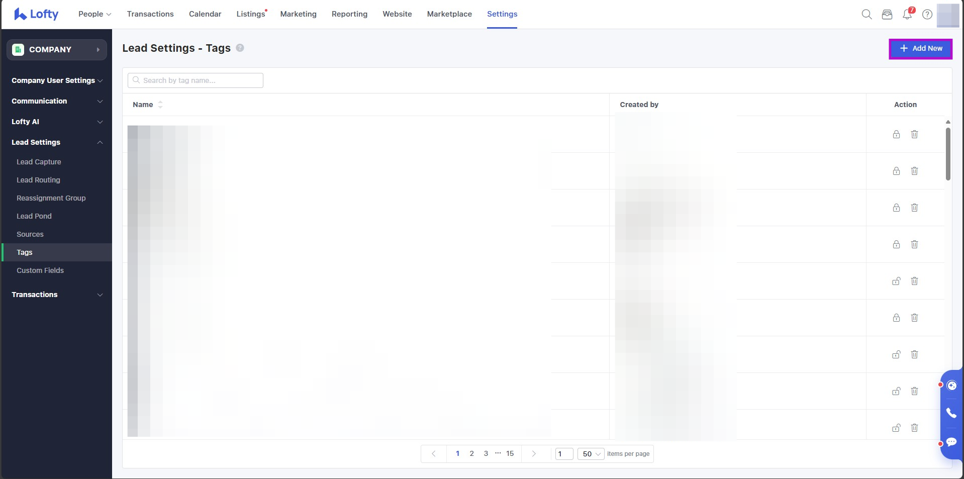The height and width of the screenshot is (479, 964).
Task: Click the help icon beside Tags title
Action: [x=240, y=48]
